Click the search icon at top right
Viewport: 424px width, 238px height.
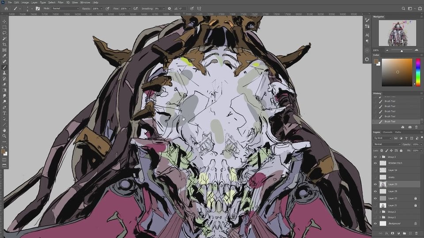[403, 9]
